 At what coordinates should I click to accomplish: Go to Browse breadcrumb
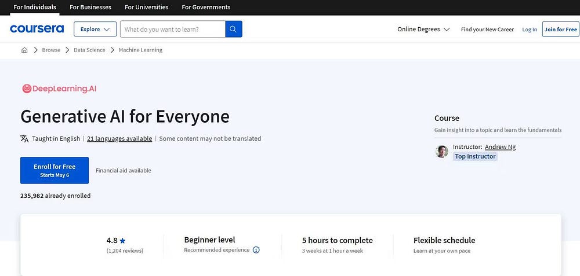tap(51, 50)
